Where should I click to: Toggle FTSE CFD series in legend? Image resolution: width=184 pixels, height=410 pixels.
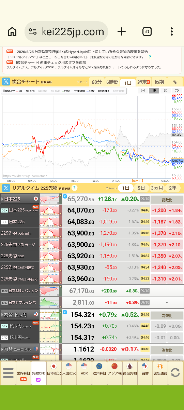[x=78, y=91]
